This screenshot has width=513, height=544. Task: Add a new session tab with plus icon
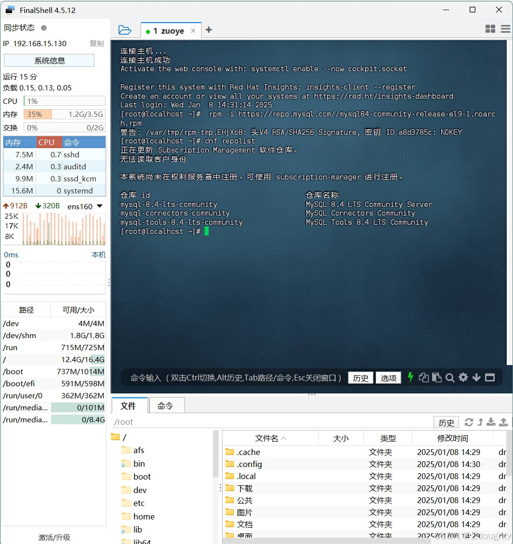click(x=209, y=30)
